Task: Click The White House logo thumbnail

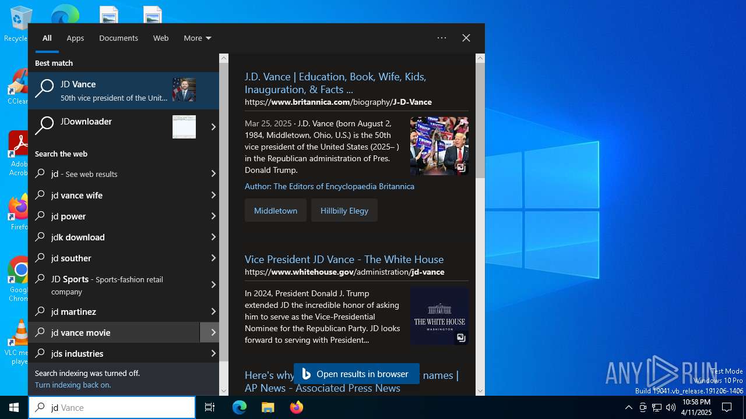Action: point(439,316)
